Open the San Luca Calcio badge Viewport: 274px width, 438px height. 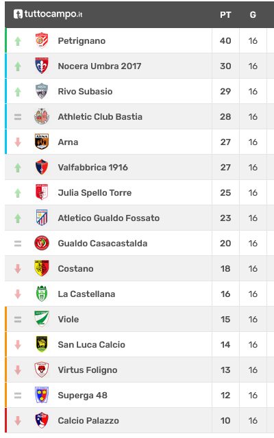pyautogui.click(x=42, y=344)
